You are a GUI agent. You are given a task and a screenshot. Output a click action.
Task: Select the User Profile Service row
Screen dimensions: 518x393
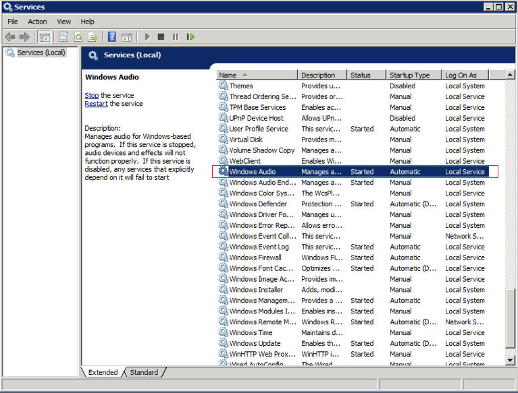pos(353,129)
